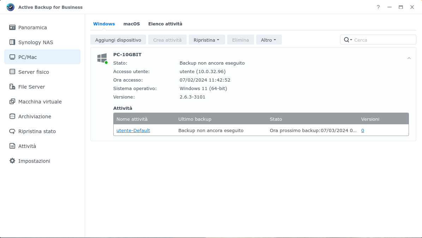The width and height of the screenshot is (422, 238).
Task: Open Impostazioni settings page
Action: (42, 161)
